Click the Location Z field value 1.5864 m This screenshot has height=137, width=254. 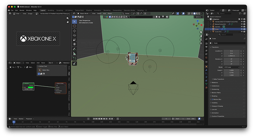pos(232,56)
